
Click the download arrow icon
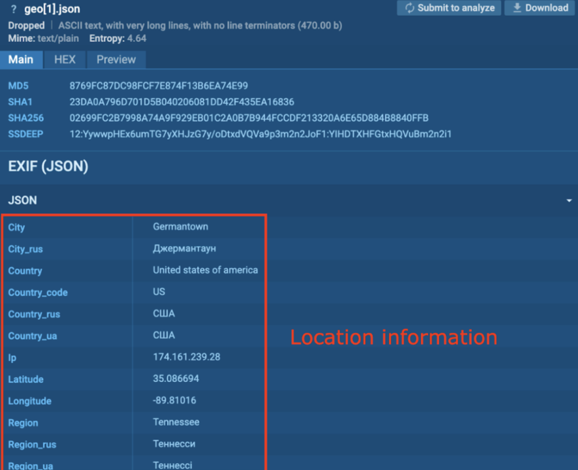(516, 8)
